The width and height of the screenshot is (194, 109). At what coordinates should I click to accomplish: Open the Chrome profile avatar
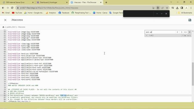tap(186, 8)
